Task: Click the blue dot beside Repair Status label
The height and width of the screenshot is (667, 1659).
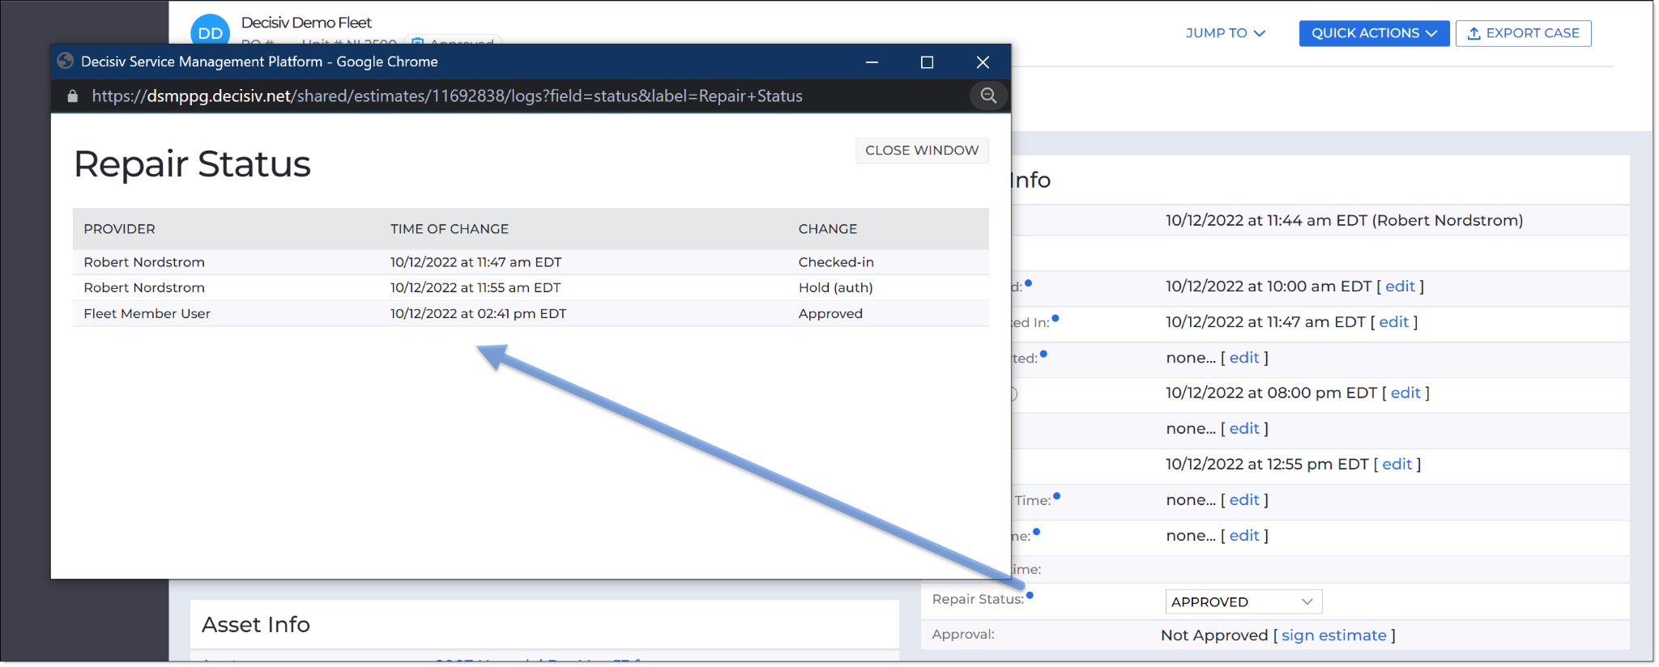Action: point(1030,595)
